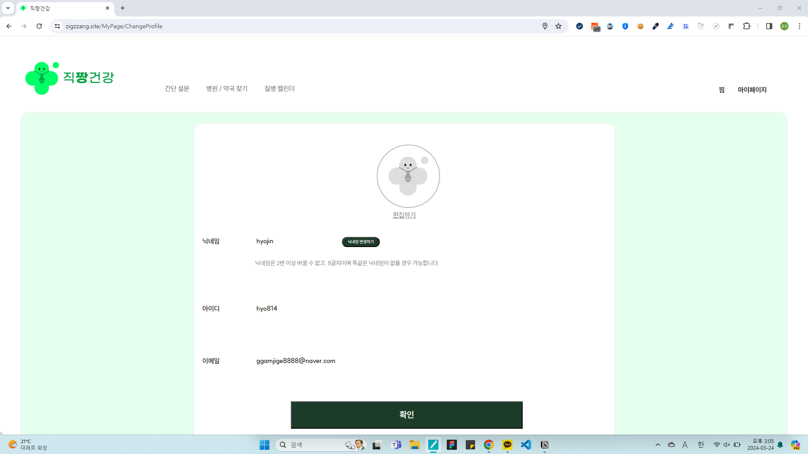This screenshot has width=808, height=454.
Task: Open Notion from the taskbar
Action: click(544, 445)
